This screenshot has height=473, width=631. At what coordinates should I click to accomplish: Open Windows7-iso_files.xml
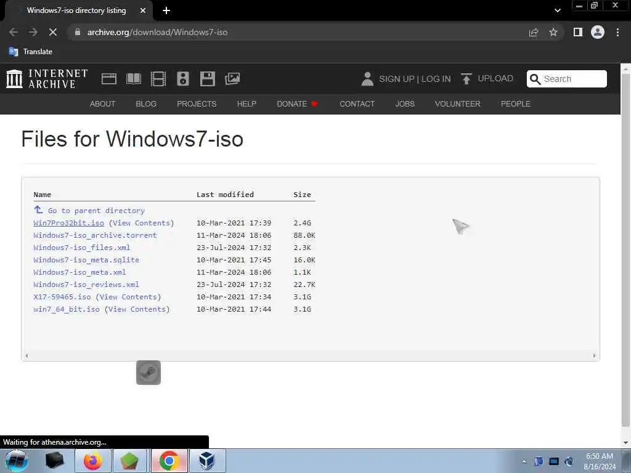click(82, 248)
